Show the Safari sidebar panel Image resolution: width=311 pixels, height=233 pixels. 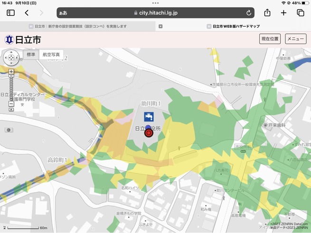pos(11,13)
